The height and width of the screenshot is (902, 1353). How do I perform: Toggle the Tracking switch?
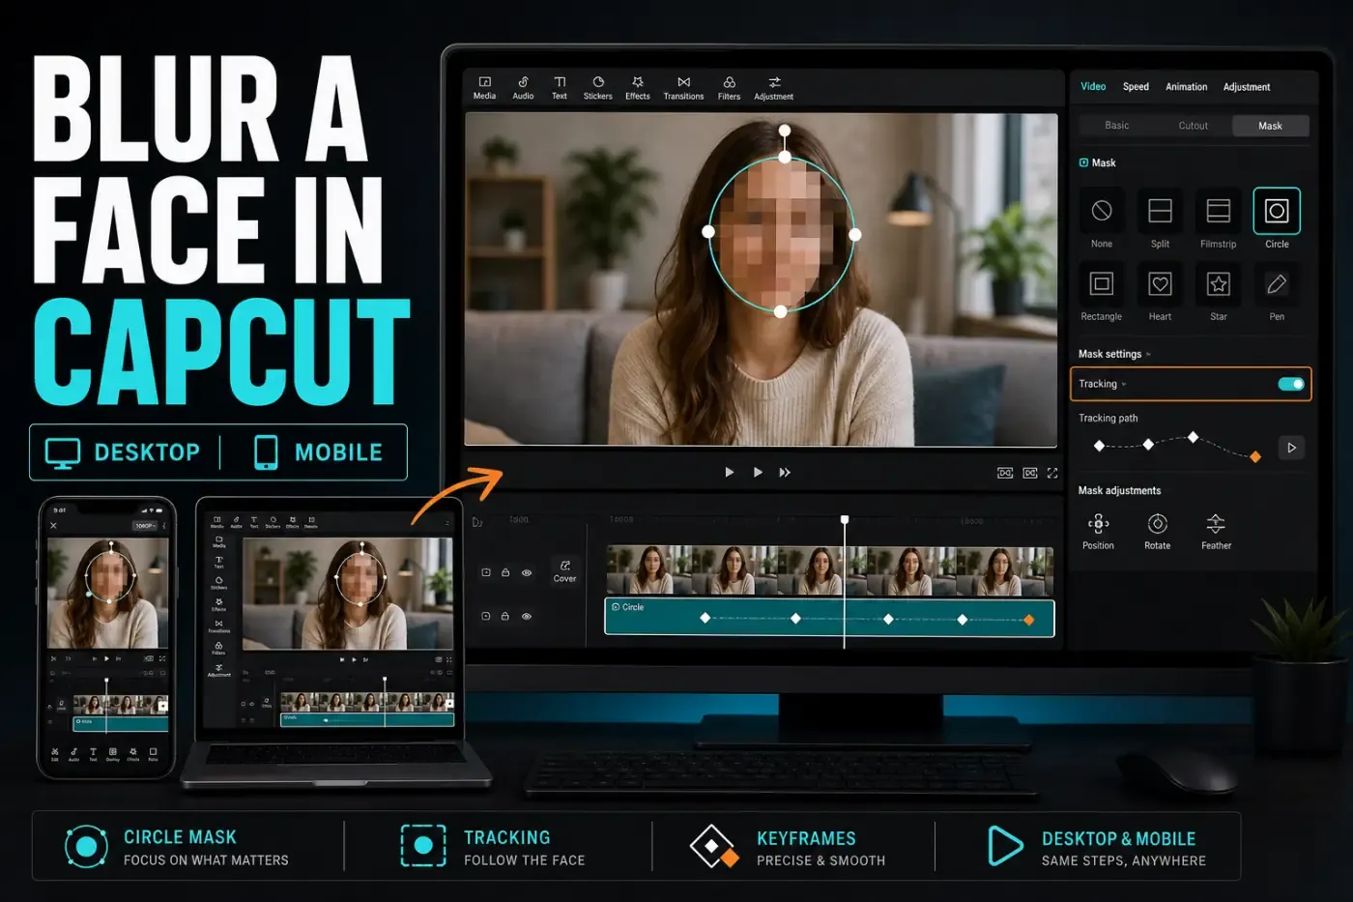click(x=1291, y=384)
